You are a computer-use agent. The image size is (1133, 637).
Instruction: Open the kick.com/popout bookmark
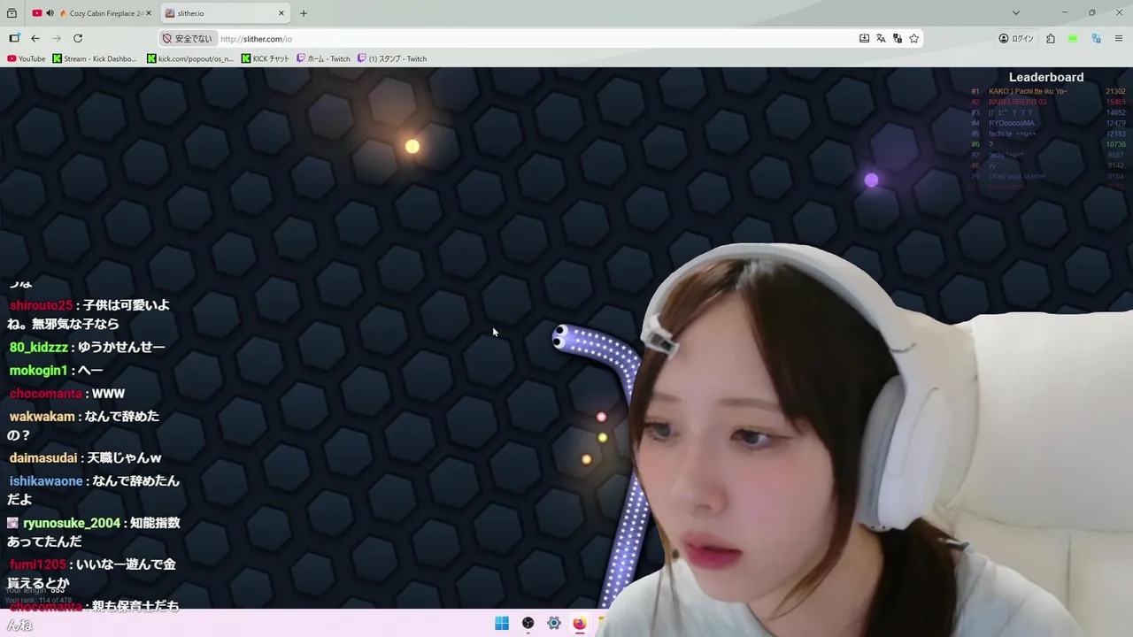point(190,58)
